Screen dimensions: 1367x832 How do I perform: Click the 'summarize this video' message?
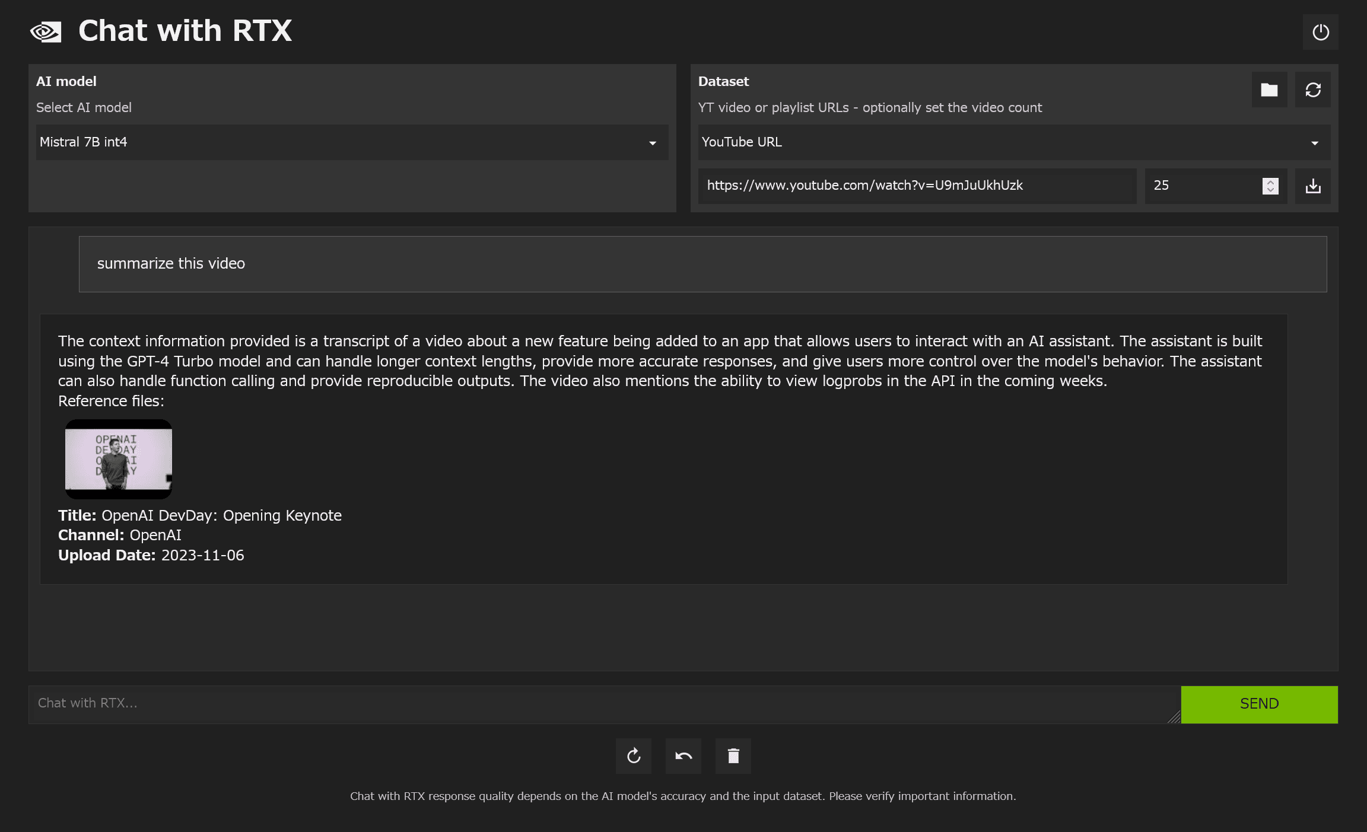click(x=702, y=264)
